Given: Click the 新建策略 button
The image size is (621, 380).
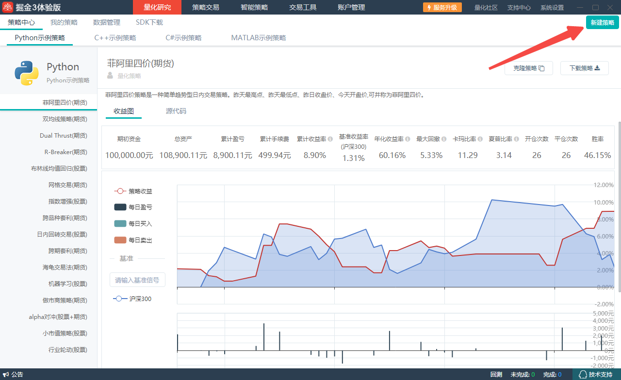Looking at the screenshot, I should point(602,22).
